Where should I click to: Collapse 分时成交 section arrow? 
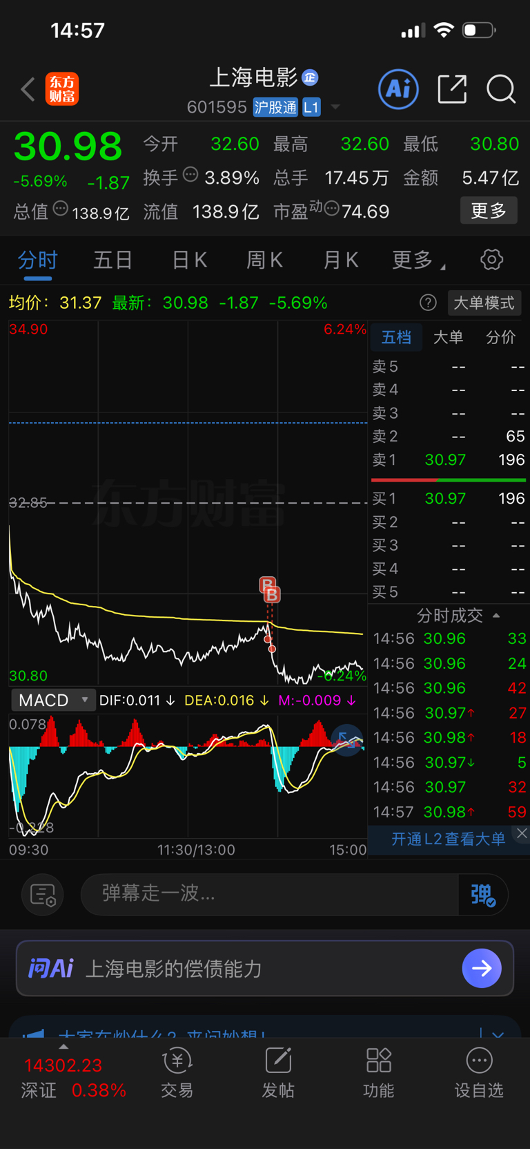coord(496,615)
